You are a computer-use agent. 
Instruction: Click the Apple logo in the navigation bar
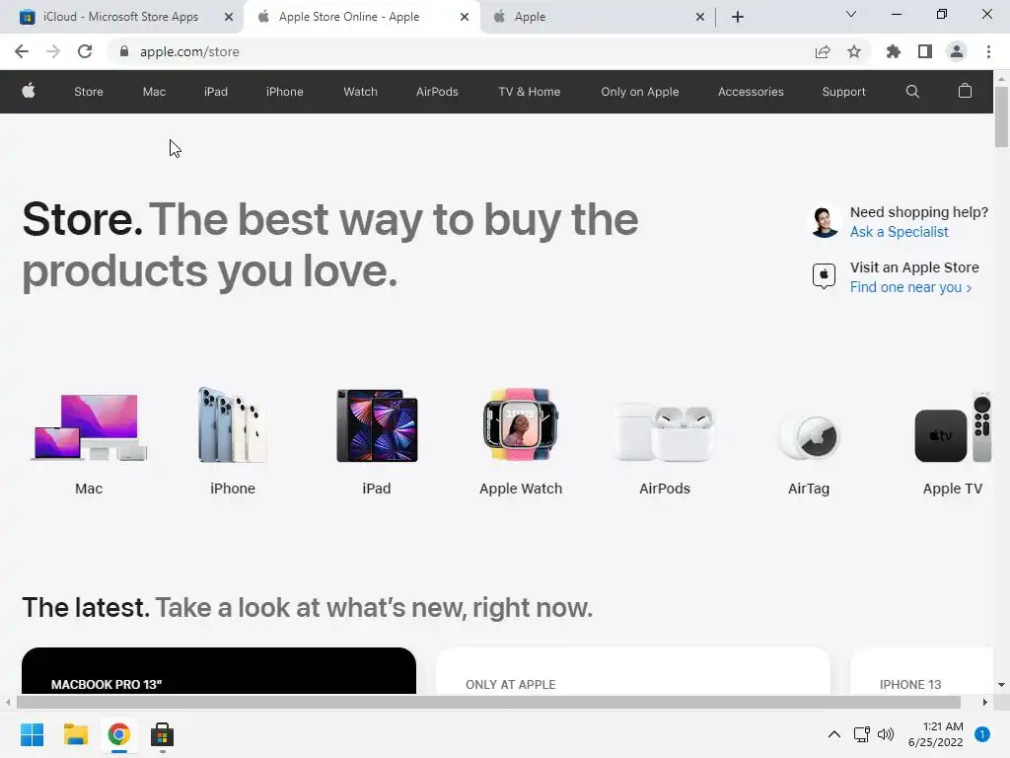(x=29, y=92)
